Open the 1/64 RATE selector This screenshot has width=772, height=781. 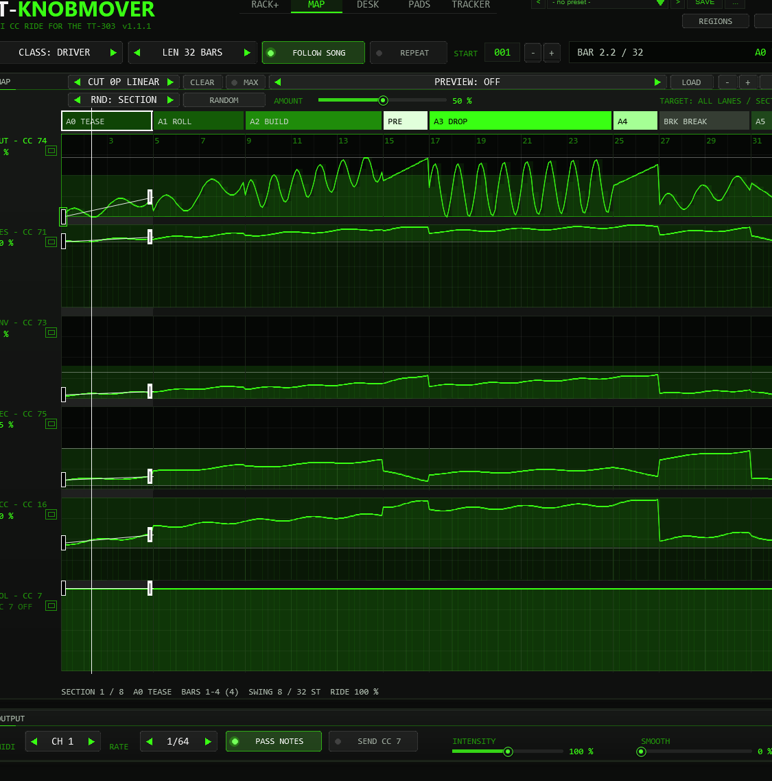tap(178, 742)
